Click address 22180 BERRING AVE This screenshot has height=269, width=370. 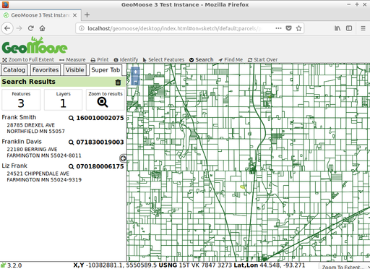(x=32, y=150)
